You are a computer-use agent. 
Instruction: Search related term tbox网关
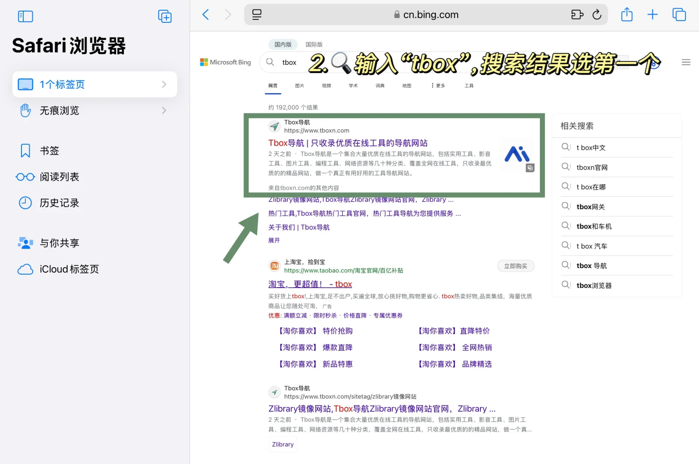click(617, 207)
